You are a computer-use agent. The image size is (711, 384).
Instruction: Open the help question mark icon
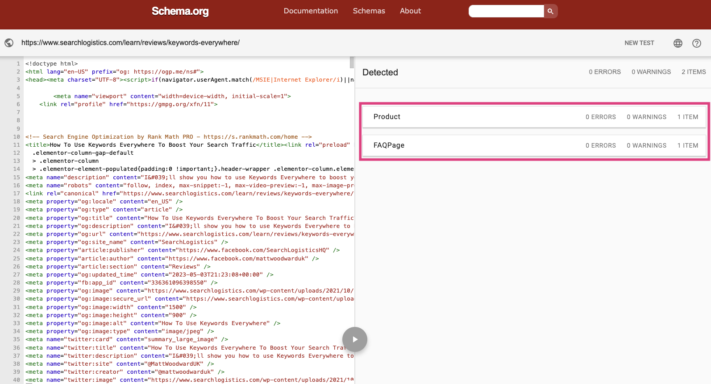[697, 43]
